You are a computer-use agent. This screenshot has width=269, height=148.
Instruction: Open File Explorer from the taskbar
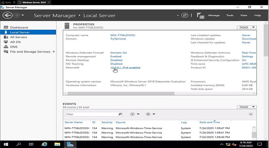tap(57, 144)
